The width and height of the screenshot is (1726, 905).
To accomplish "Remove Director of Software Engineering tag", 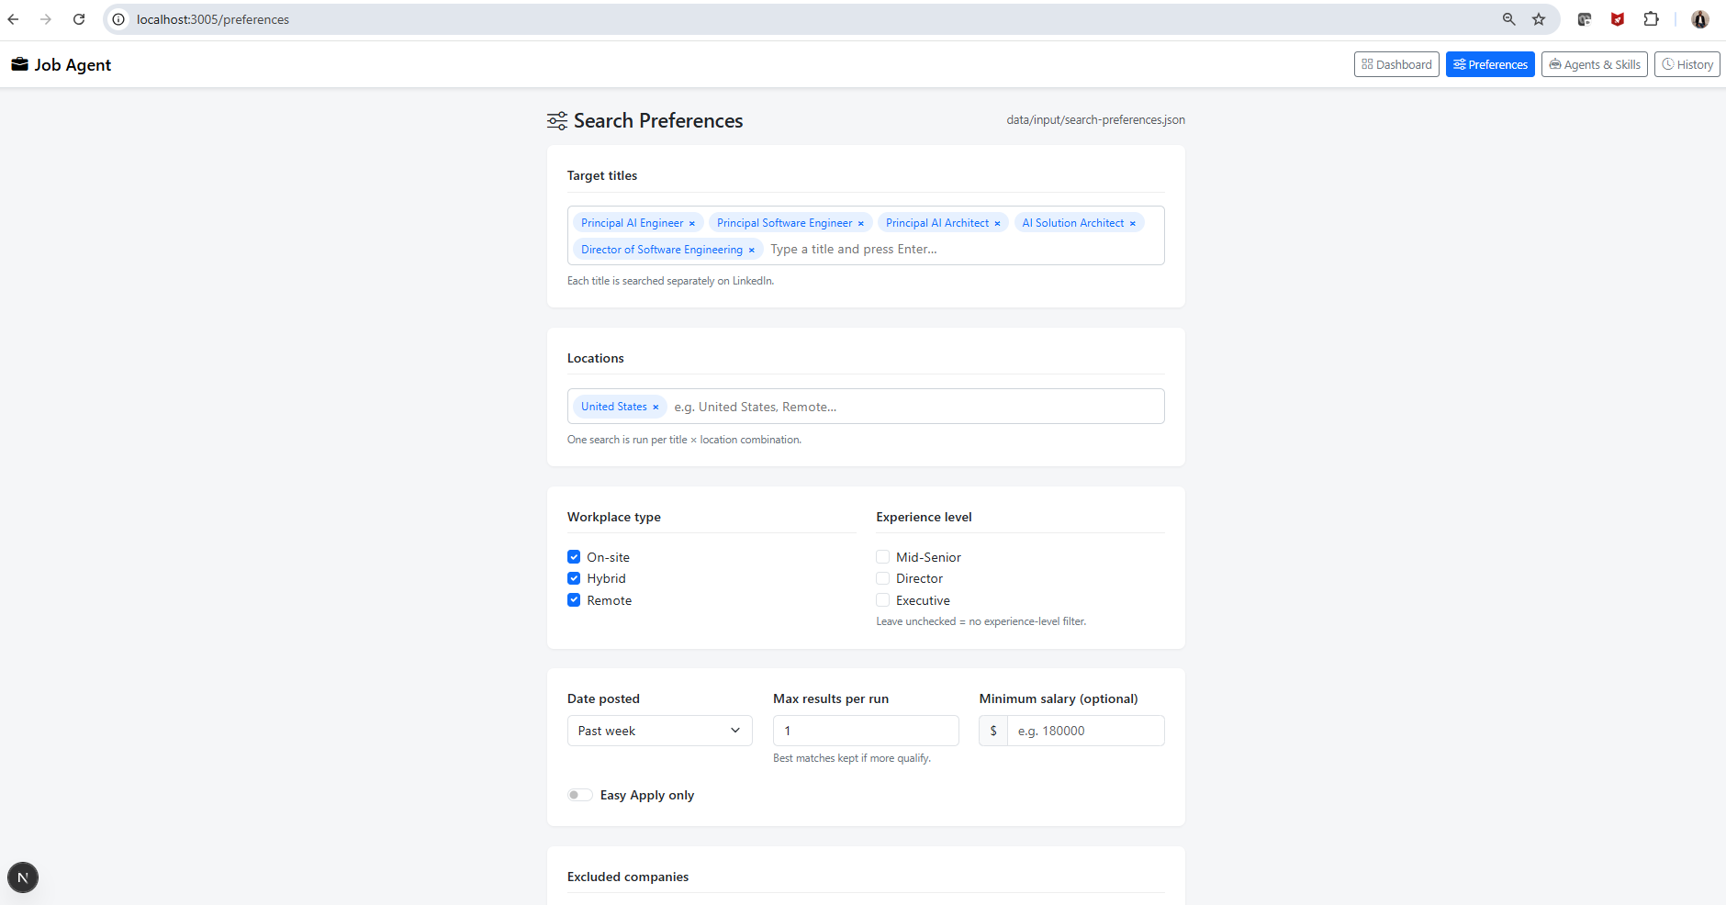I will coord(751,250).
